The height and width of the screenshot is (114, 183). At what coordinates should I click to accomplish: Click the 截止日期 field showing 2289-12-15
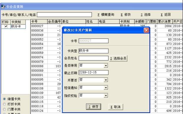click(x=93, y=73)
